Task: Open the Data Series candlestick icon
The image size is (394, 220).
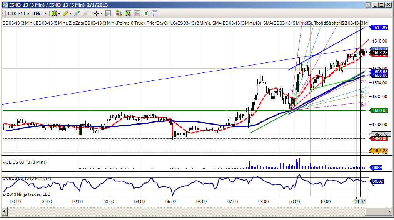Action: 128,13
